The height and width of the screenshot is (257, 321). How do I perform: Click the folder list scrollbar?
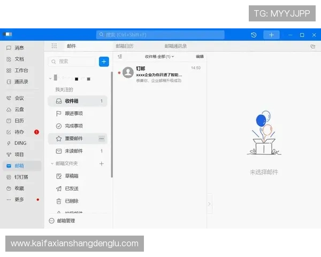(x=112, y=124)
